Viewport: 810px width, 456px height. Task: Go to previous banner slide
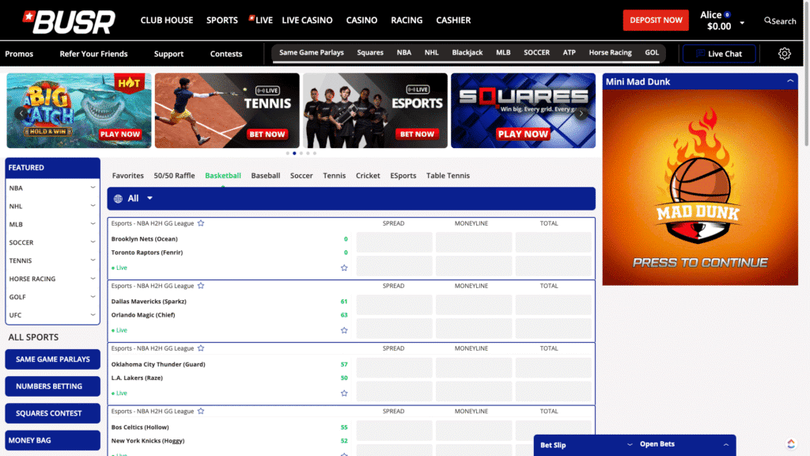(21, 113)
